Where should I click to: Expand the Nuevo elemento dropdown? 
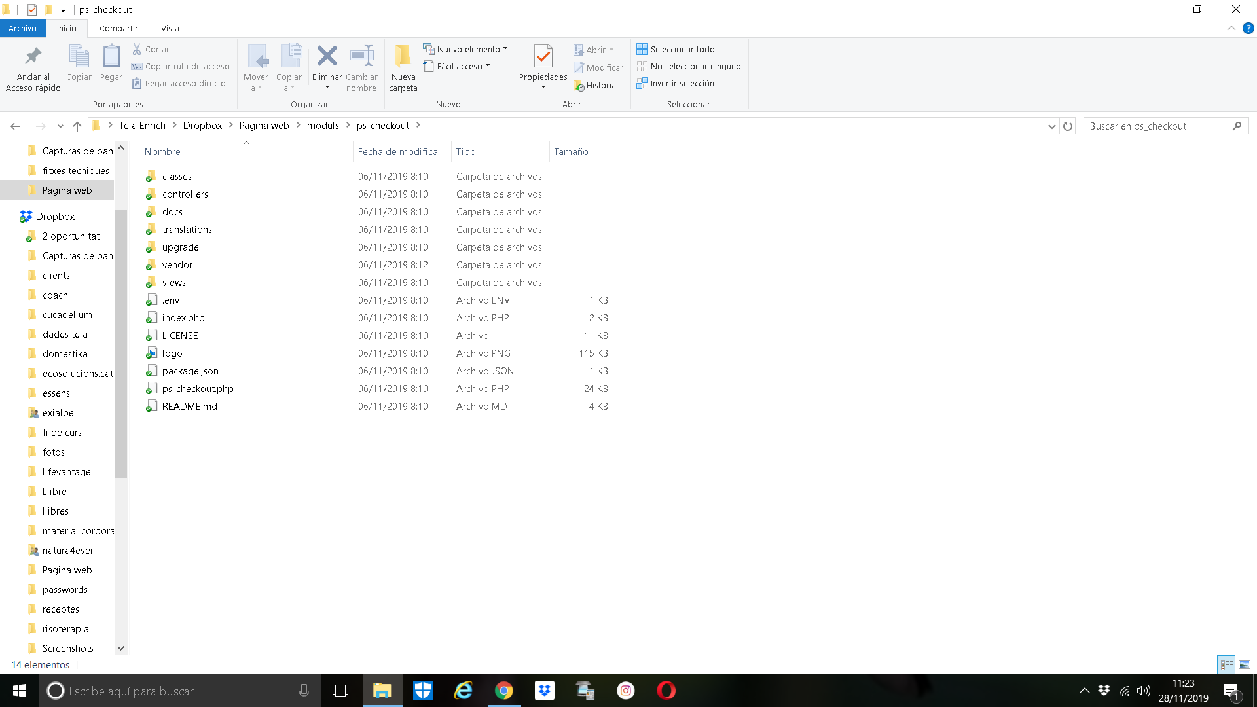(505, 48)
